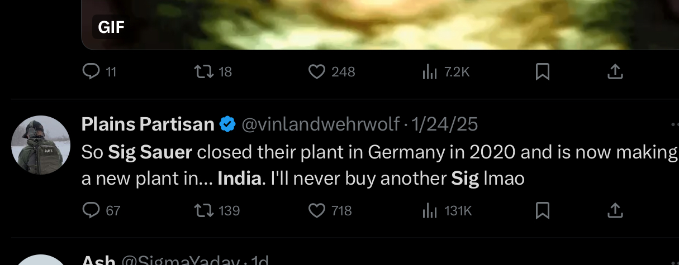The height and width of the screenshot is (265, 679).
Task: Bookmark the Sig Sauer tweet
Action: click(x=543, y=210)
